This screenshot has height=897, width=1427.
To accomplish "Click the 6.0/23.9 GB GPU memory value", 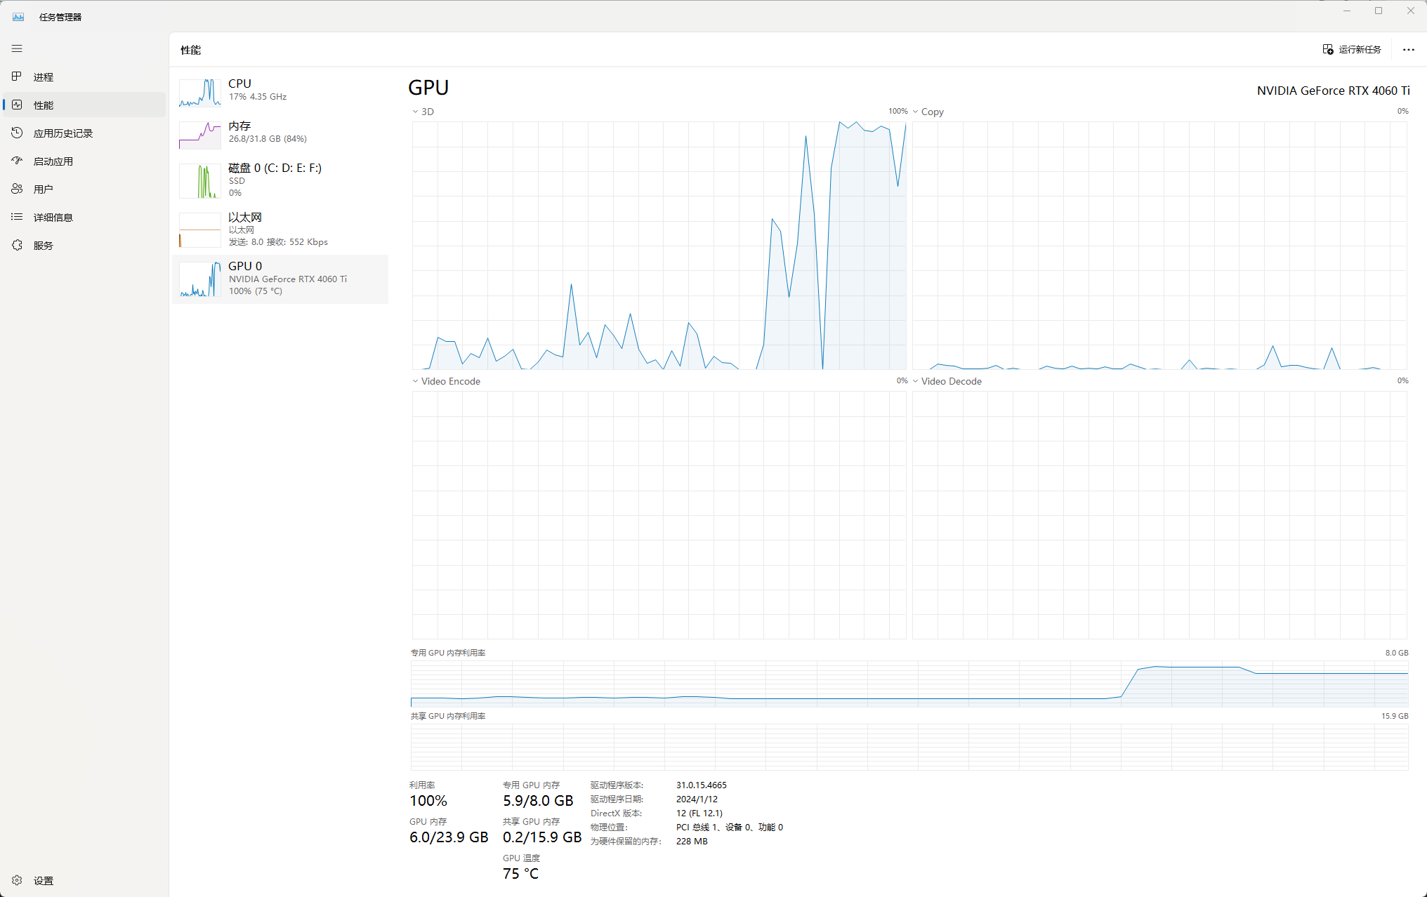I will tap(449, 837).
